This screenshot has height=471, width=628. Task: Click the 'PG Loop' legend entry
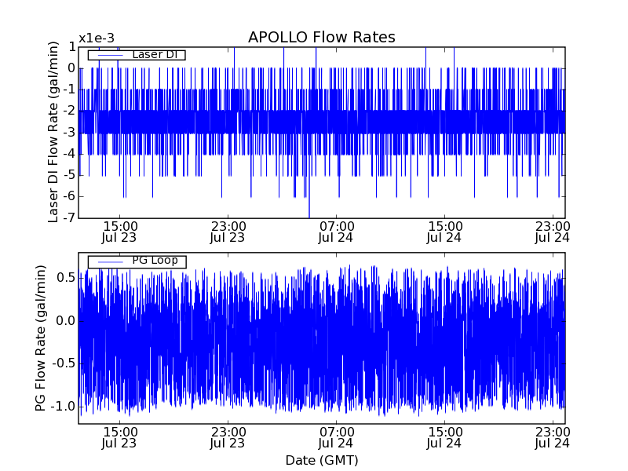coord(137,261)
